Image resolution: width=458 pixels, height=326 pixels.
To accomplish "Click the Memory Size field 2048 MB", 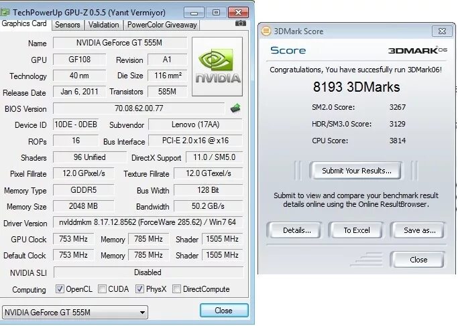I will point(84,206).
